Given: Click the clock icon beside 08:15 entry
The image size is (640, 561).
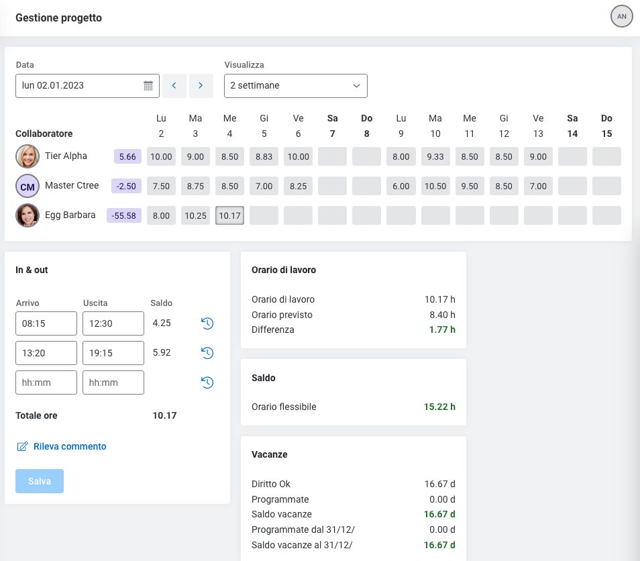Looking at the screenshot, I should tap(207, 323).
